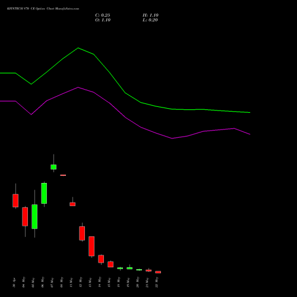The width and height of the screenshot is (297, 297).
Task: Click the 15 May date label
Action: pyautogui.click(x=109, y=282)
